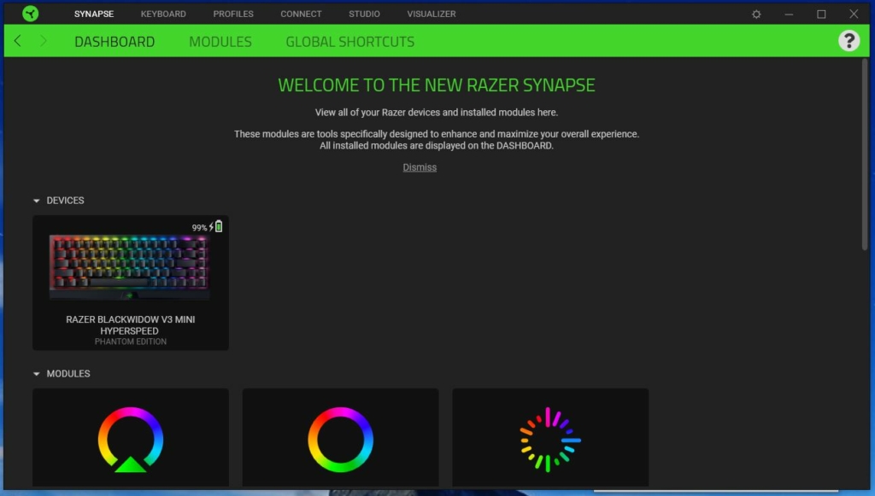875x496 pixels.
Task: Open the Chroma Visualizer spoked circle module
Action: click(550, 437)
